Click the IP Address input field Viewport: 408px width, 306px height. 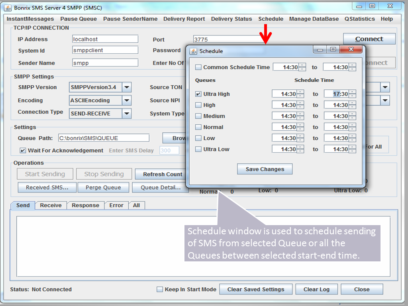click(105, 39)
